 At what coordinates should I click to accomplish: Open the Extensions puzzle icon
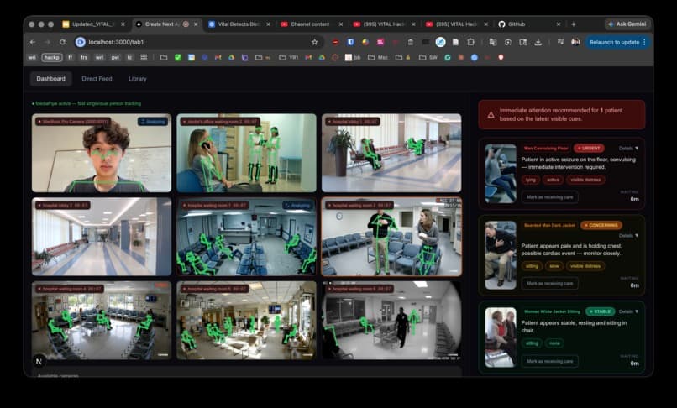tap(470, 42)
